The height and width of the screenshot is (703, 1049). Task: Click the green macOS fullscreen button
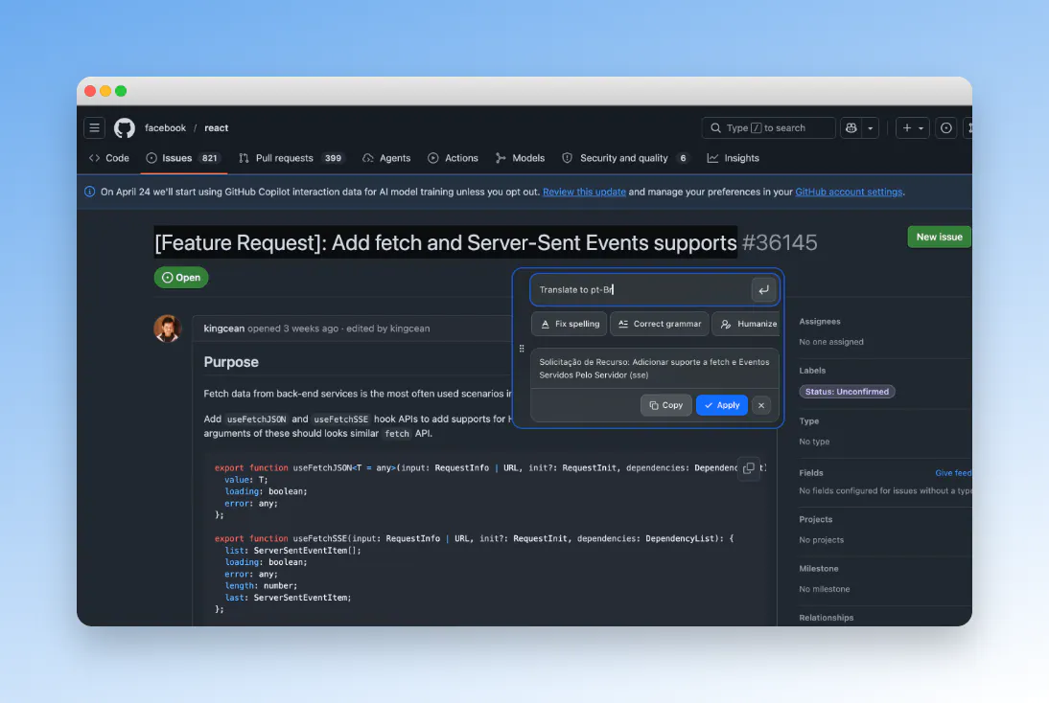point(121,91)
